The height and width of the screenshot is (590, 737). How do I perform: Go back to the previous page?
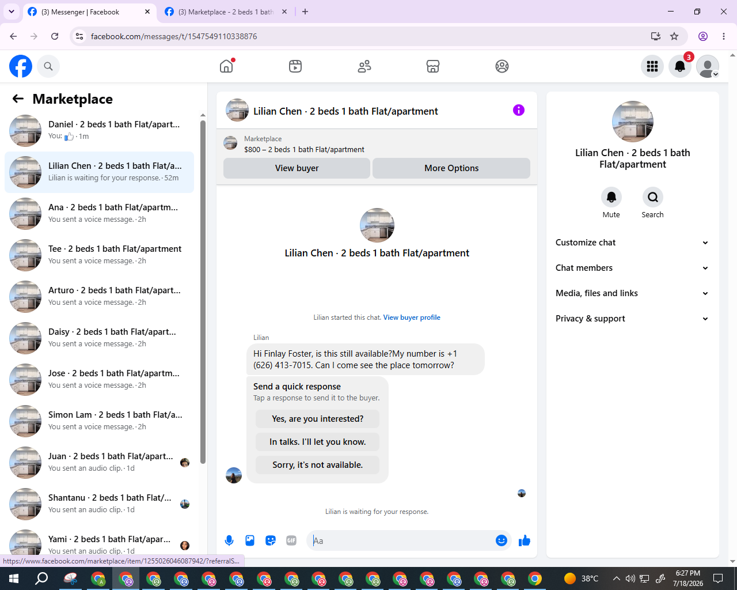coord(13,36)
